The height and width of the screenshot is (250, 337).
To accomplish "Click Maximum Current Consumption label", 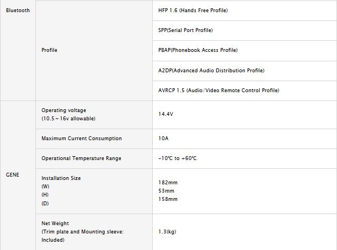I will [82, 139].
